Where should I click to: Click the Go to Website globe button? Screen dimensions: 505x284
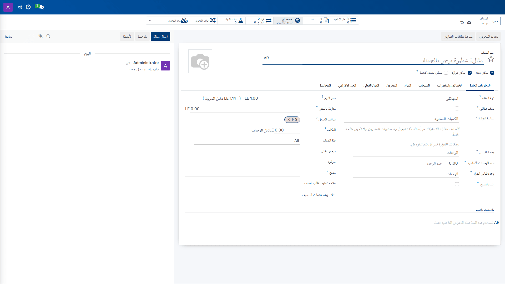click(x=288, y=21)
